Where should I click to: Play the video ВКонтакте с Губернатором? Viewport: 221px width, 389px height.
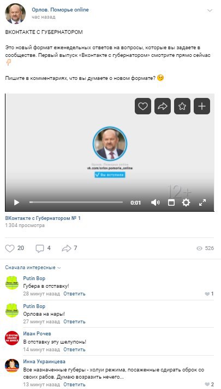[x=16, y=202]
